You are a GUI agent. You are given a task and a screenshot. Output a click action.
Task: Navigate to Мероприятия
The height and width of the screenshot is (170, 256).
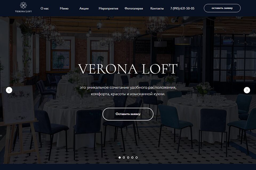tap(109, 8)
